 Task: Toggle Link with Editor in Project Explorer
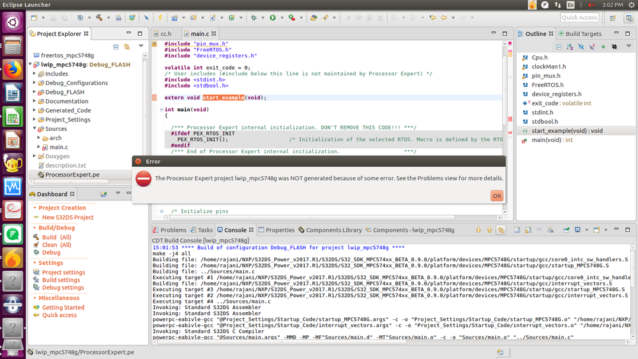pyautogui.click(x=127, y=47)
